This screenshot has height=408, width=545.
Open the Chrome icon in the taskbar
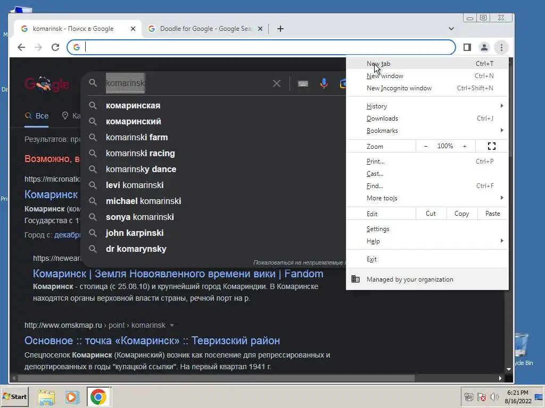tap(98, 396)
